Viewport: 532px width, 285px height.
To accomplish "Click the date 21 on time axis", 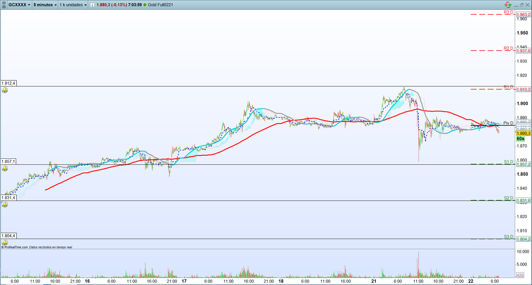I will [x=374, y=281].
